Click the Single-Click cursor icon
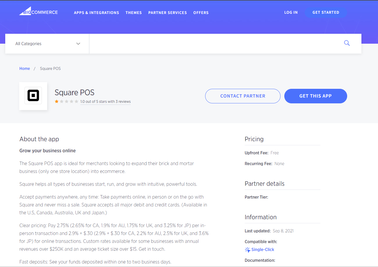 (248, 250)
